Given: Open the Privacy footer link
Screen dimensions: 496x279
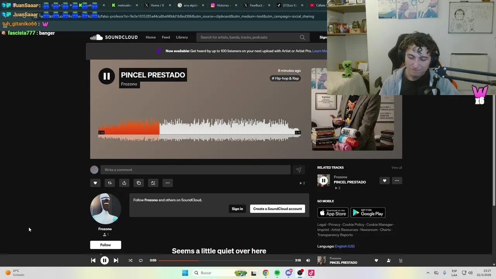Looking at the screenshot, I should (x=334, y=225).
